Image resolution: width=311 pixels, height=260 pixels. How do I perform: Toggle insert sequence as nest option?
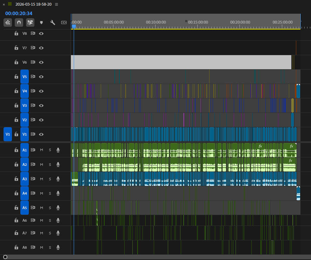tap(8, 22)
